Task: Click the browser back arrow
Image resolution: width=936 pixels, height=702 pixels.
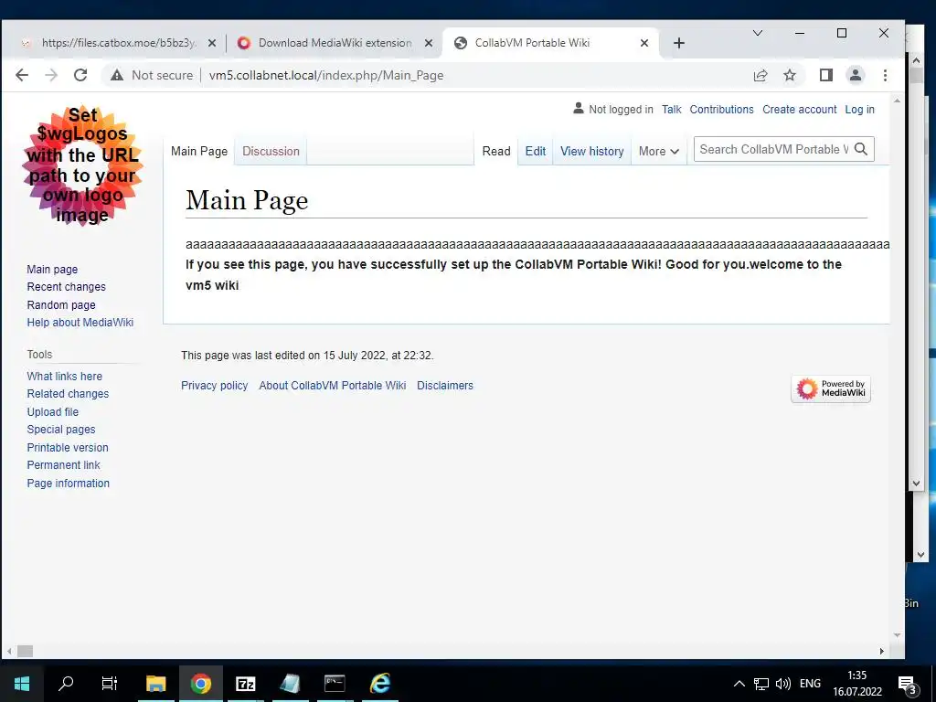Action: 22,75
